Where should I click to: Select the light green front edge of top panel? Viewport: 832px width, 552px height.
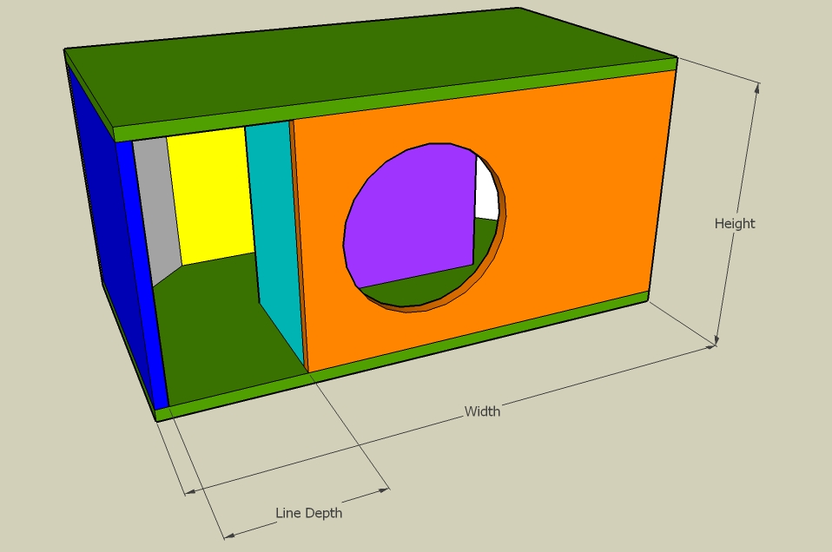(x=391, y=98)
